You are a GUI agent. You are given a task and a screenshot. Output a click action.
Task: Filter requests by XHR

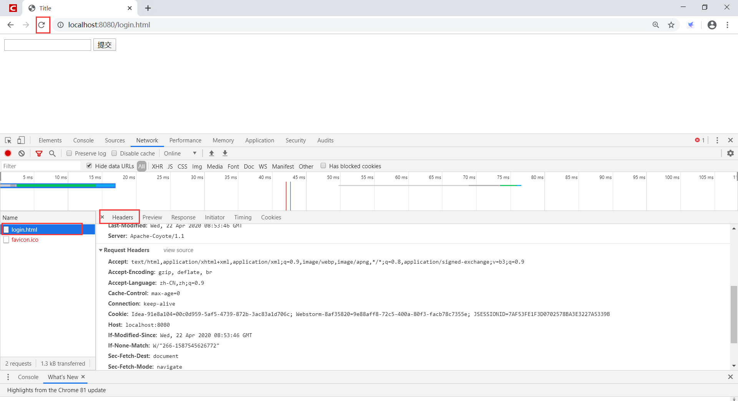(157, 166)
